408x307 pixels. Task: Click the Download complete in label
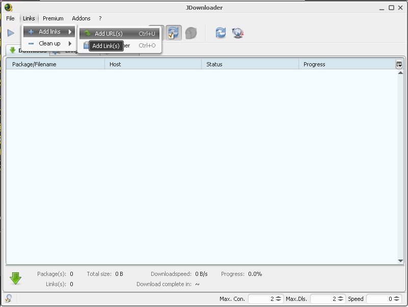(x=164, y=284)
